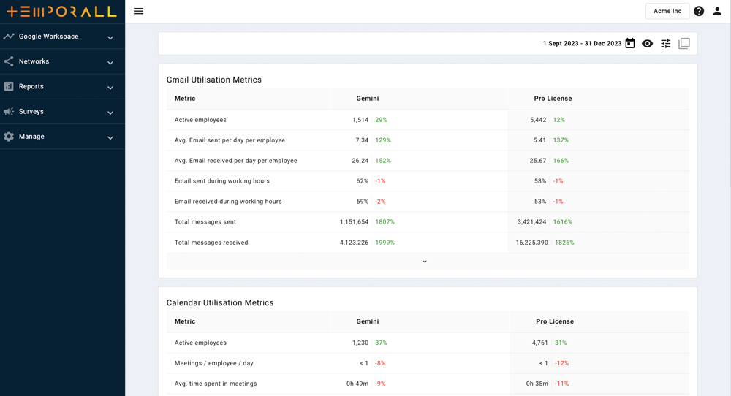Click the date range 1 Sept 2023 - 31 Dec 2023
Image resolution: width=731 pixels, height=396 pixels.
click(x=582, y=43)
